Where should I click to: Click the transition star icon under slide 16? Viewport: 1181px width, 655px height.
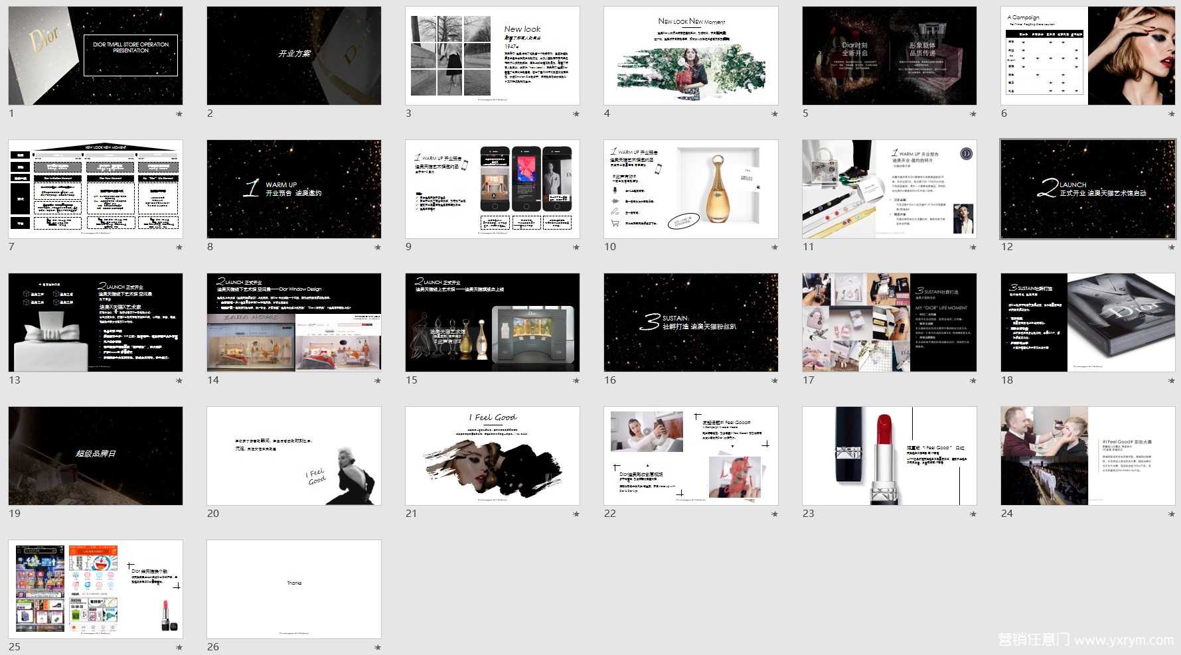point(775,381)
